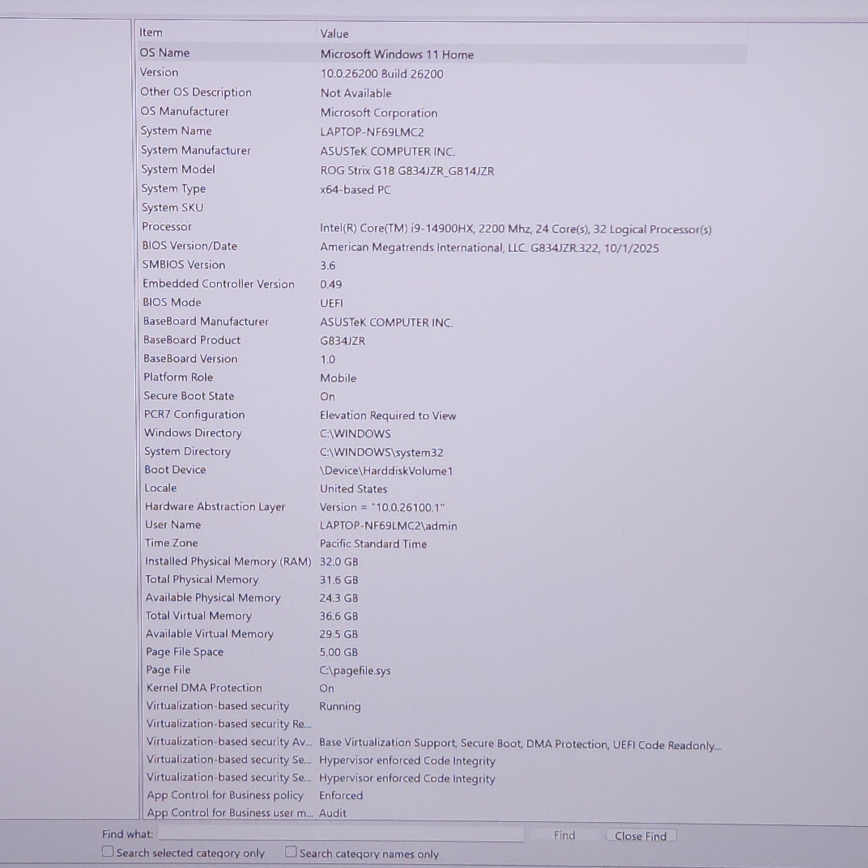Click the Close Find button
Image resolution: width=868 pixels, height=868 pixels.
point(640,836)
